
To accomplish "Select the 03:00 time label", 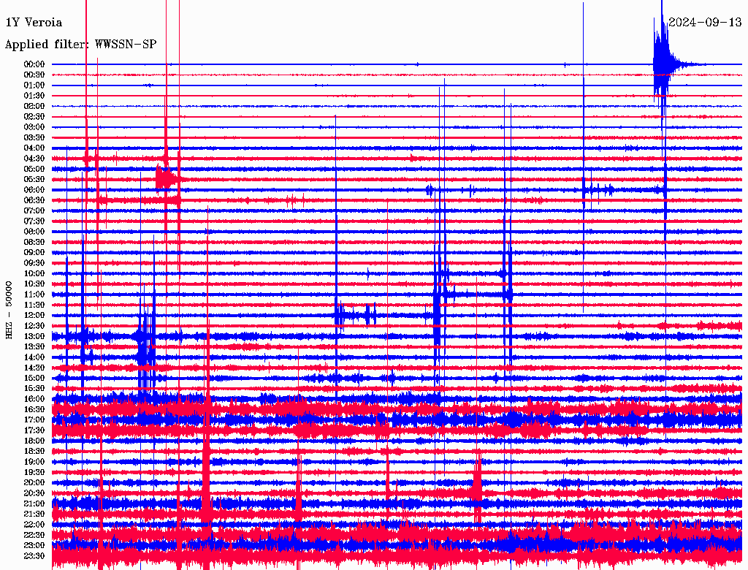I will [x=34, y=127].
